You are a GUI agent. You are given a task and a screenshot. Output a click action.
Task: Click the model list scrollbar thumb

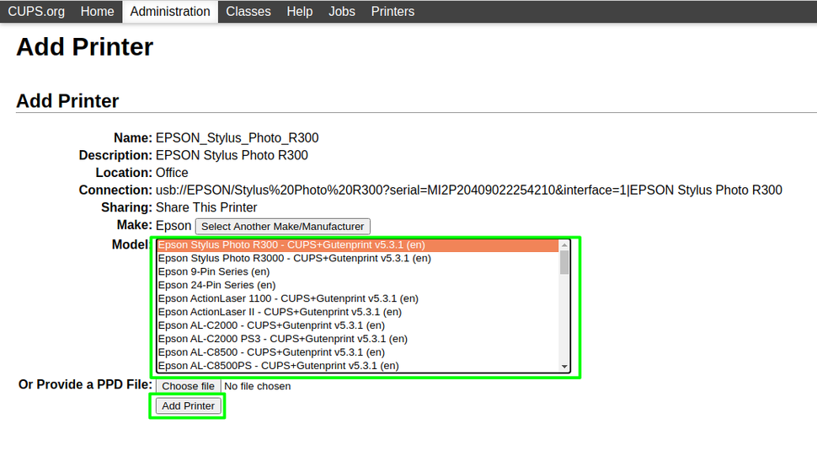[x=564, y=262]
